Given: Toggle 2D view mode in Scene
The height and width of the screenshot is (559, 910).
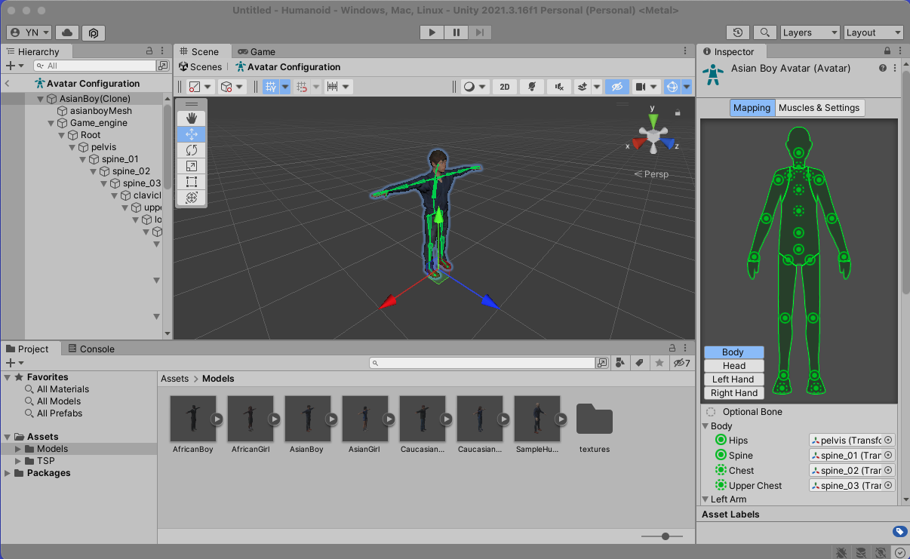Looking at the screenshot, I should [505, 87].
